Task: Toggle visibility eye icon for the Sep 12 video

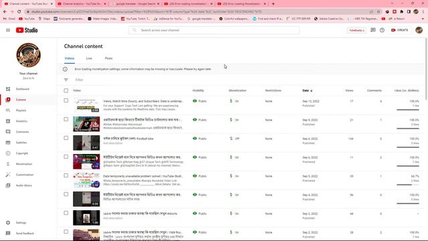Action: [195, 101]
